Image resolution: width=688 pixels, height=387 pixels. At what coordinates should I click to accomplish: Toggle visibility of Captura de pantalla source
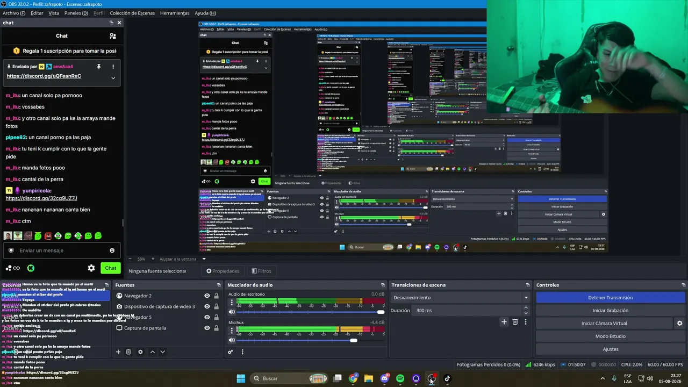pos(207,328)
